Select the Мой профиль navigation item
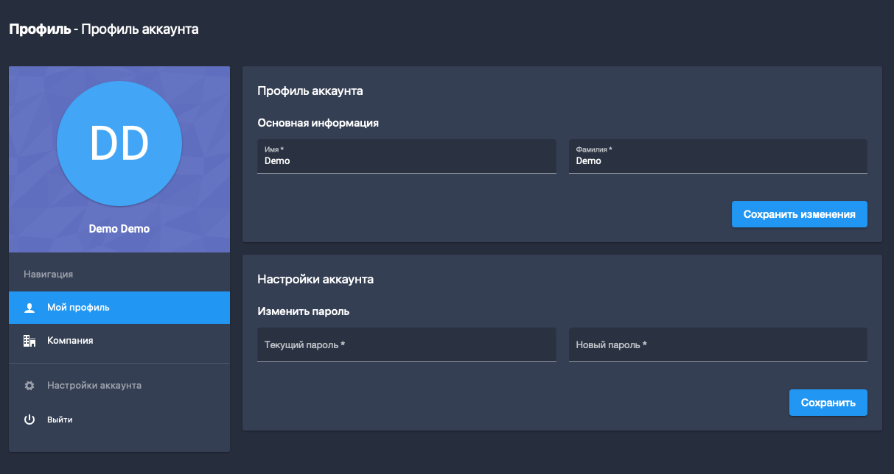 click(x=78, y=308)
